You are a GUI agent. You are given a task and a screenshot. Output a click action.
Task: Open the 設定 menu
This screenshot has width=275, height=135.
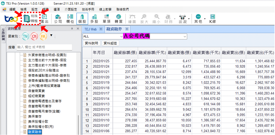pos(34,9)
